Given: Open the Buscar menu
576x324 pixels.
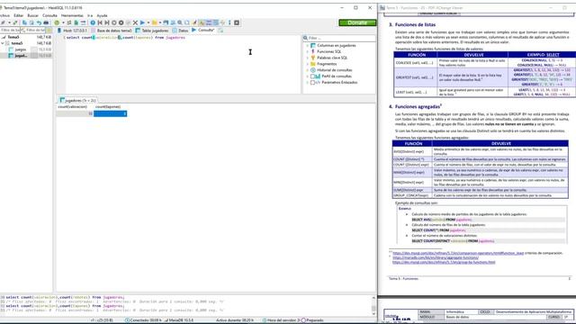Looking at the screenshot, I should point(32,15).
